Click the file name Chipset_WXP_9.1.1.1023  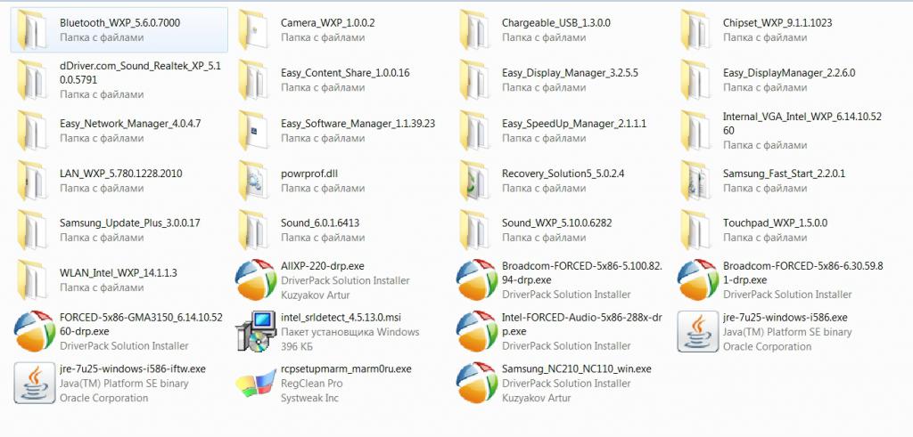coord(777,23)
